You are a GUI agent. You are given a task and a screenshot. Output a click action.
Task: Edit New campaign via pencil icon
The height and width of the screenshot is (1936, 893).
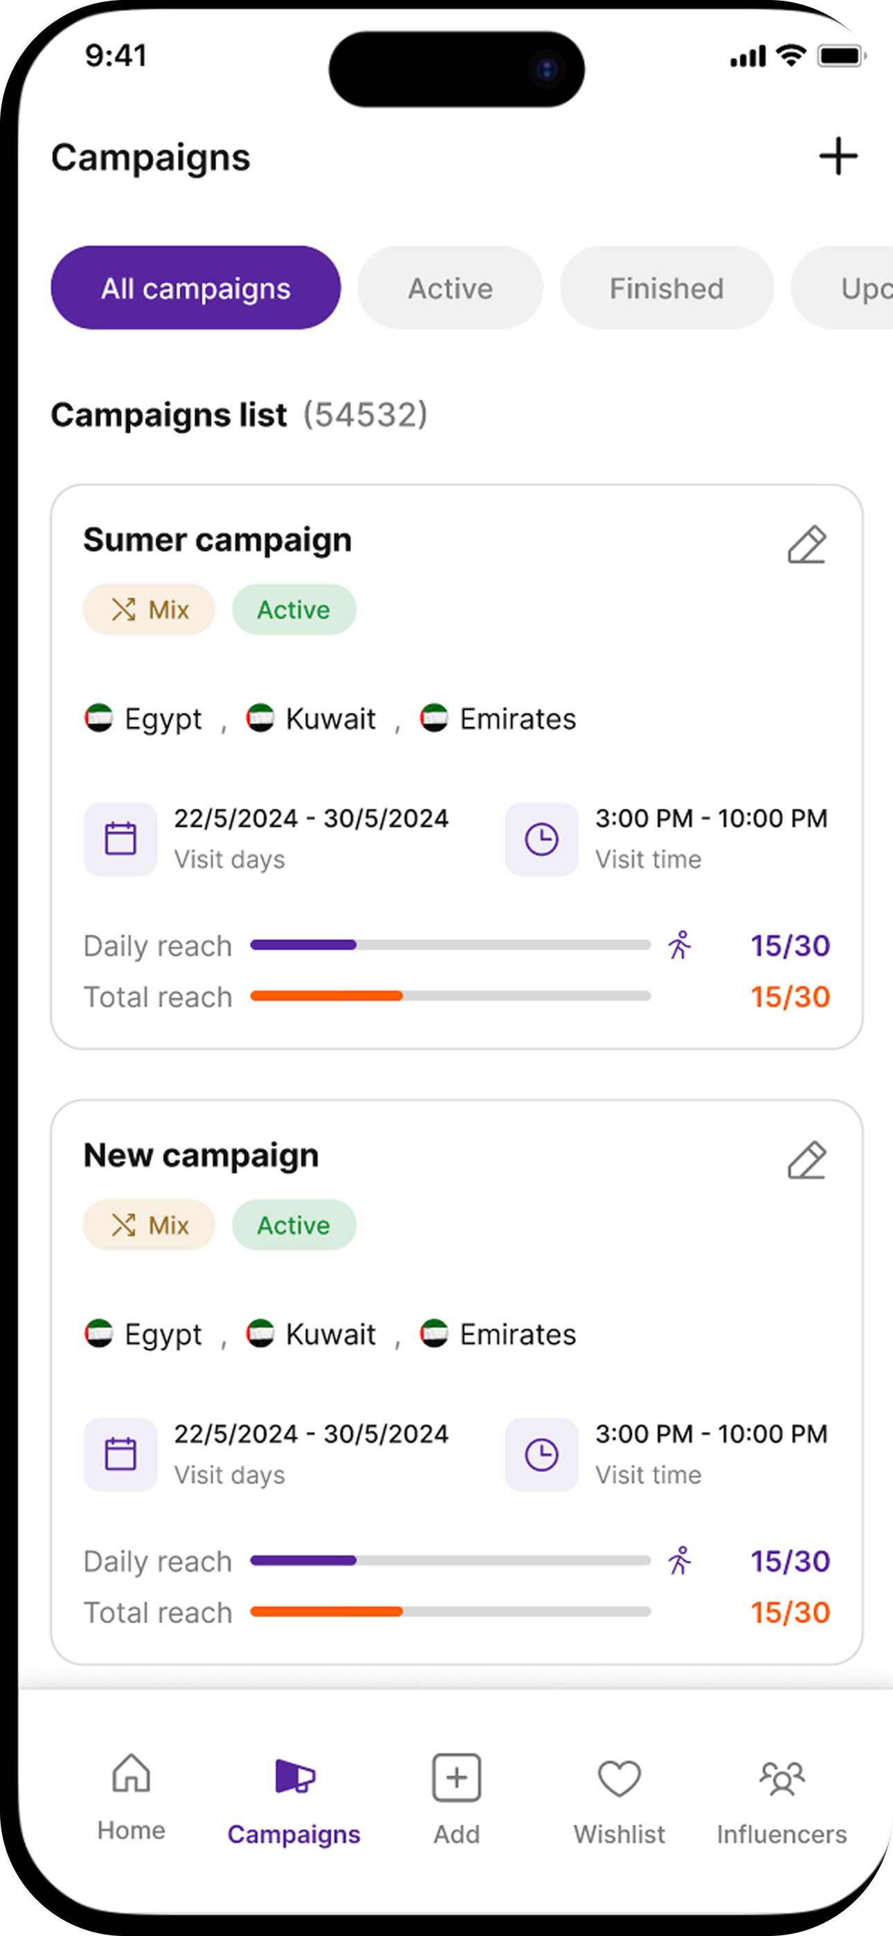tap(807, 1160)
